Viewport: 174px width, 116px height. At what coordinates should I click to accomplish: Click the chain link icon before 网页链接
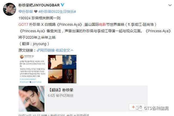click(38, 50)
